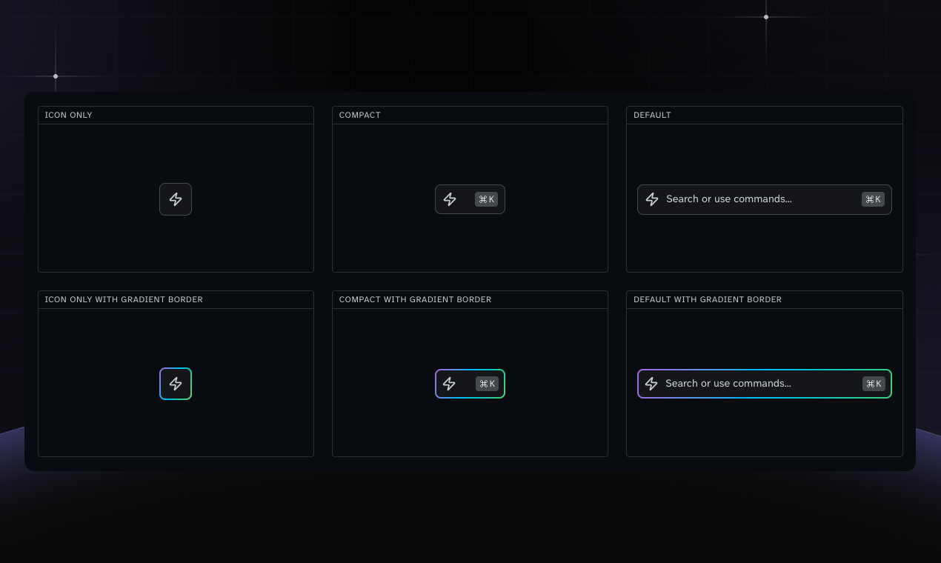Click the ⌘K badge in the COMPACT variant

pos(486,199)
